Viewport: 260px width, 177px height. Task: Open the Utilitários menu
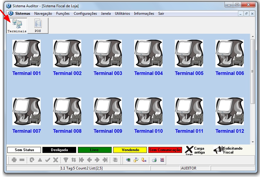(x=122, y=14)
